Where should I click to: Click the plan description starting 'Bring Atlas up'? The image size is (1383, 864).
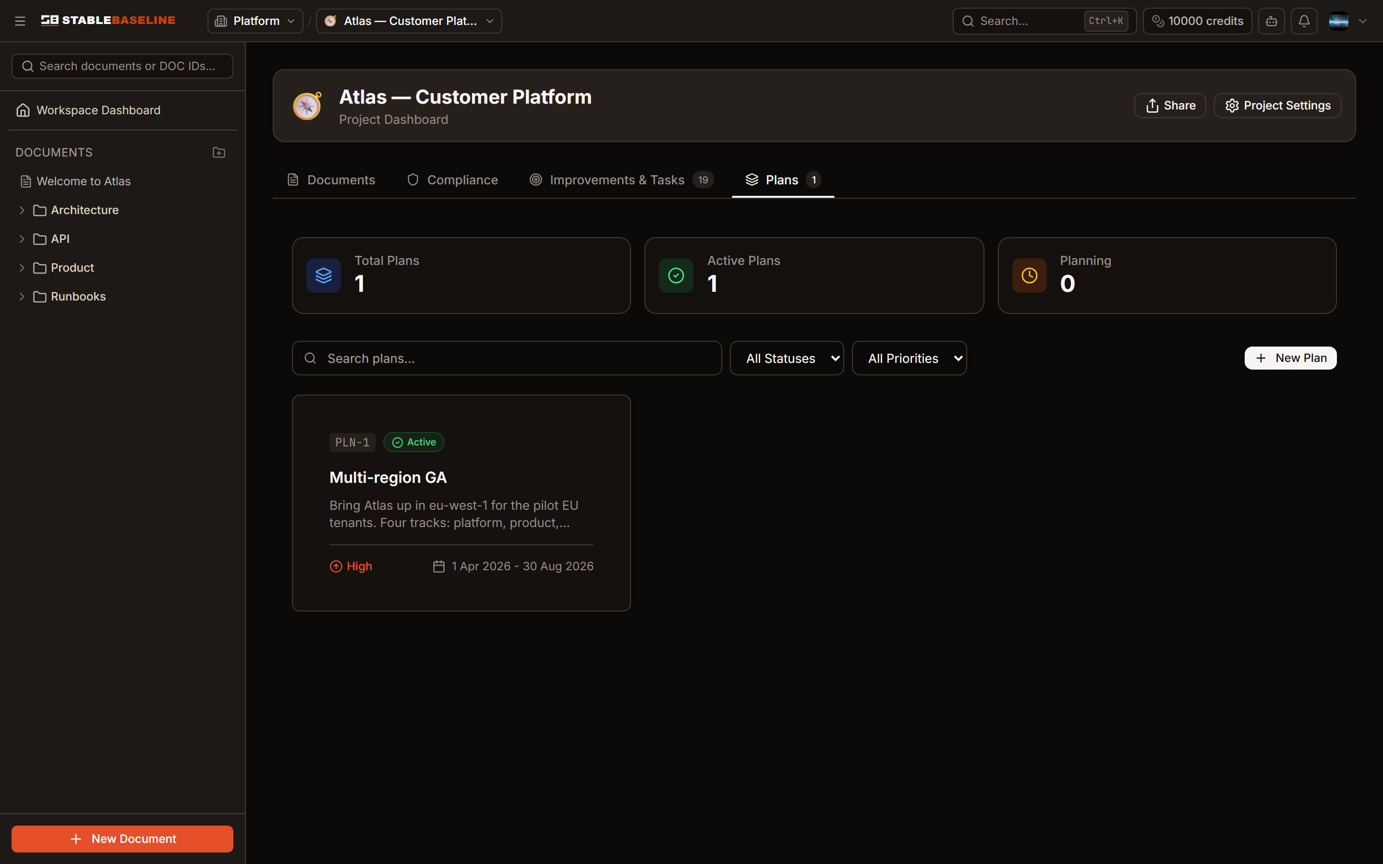coord(454,514)
